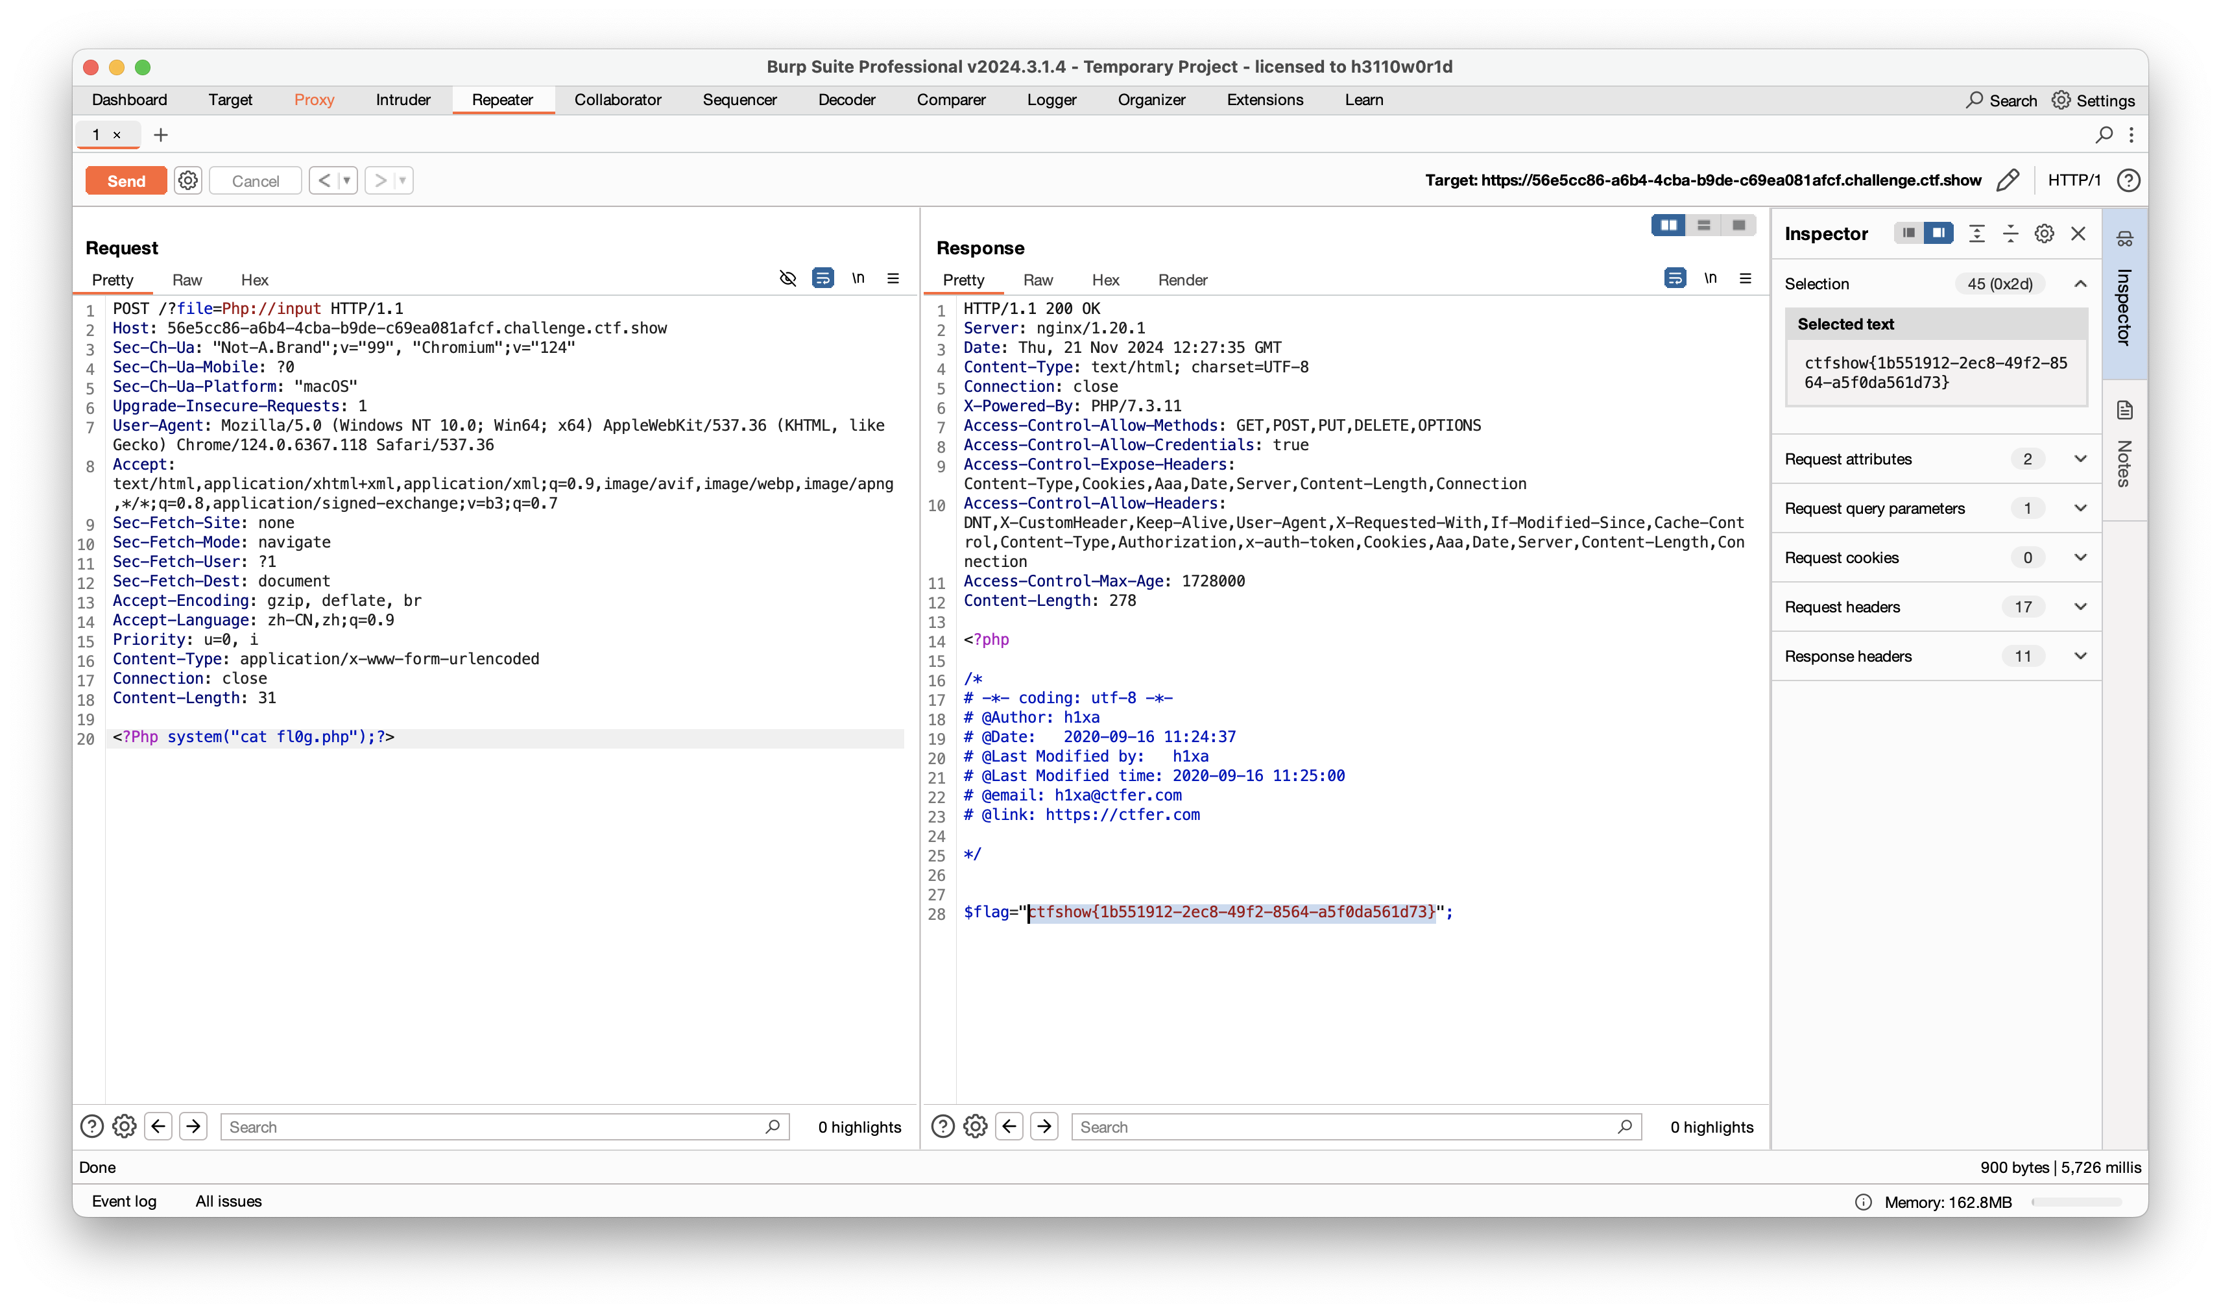Open the Repeater tab options kebab menu
This screenshot has height=1313, width=2221.
pyautogui.click(x=2131, y=134)
